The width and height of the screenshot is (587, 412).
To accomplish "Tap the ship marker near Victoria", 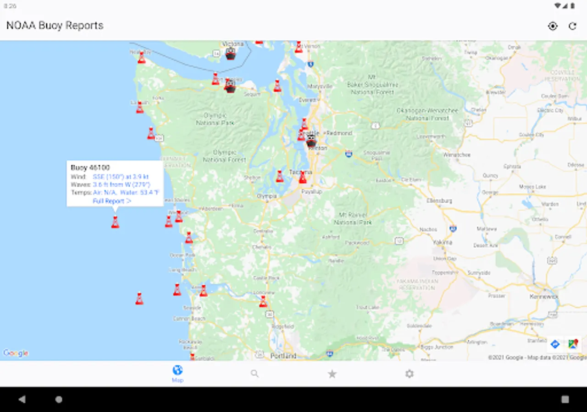I will pyautogui.click(x=231, y=54).
